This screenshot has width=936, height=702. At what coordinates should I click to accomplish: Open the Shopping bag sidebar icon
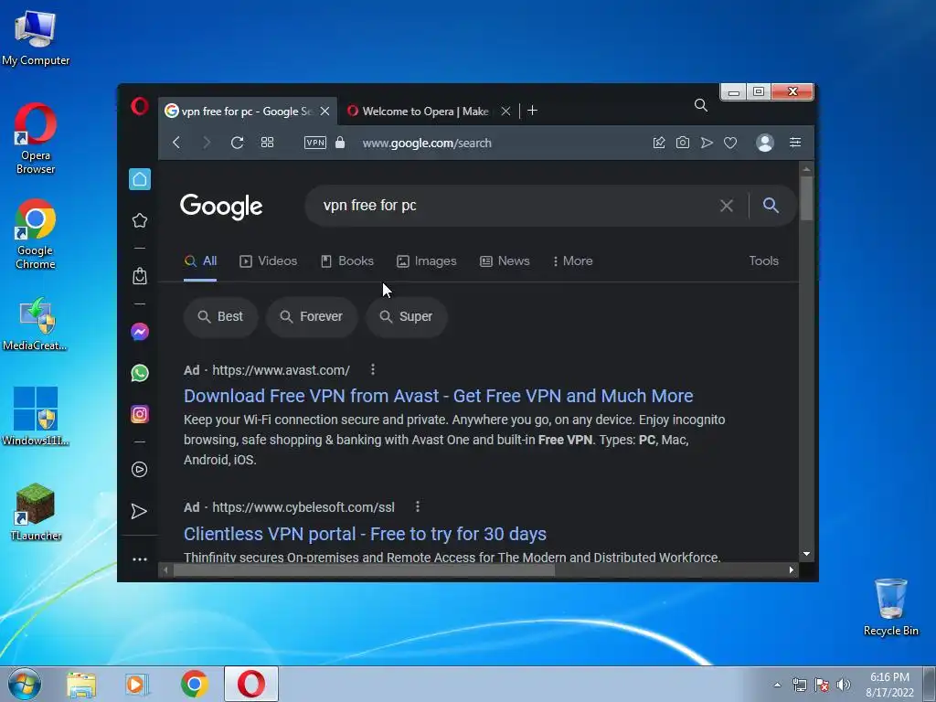click(x=140, y=276)
